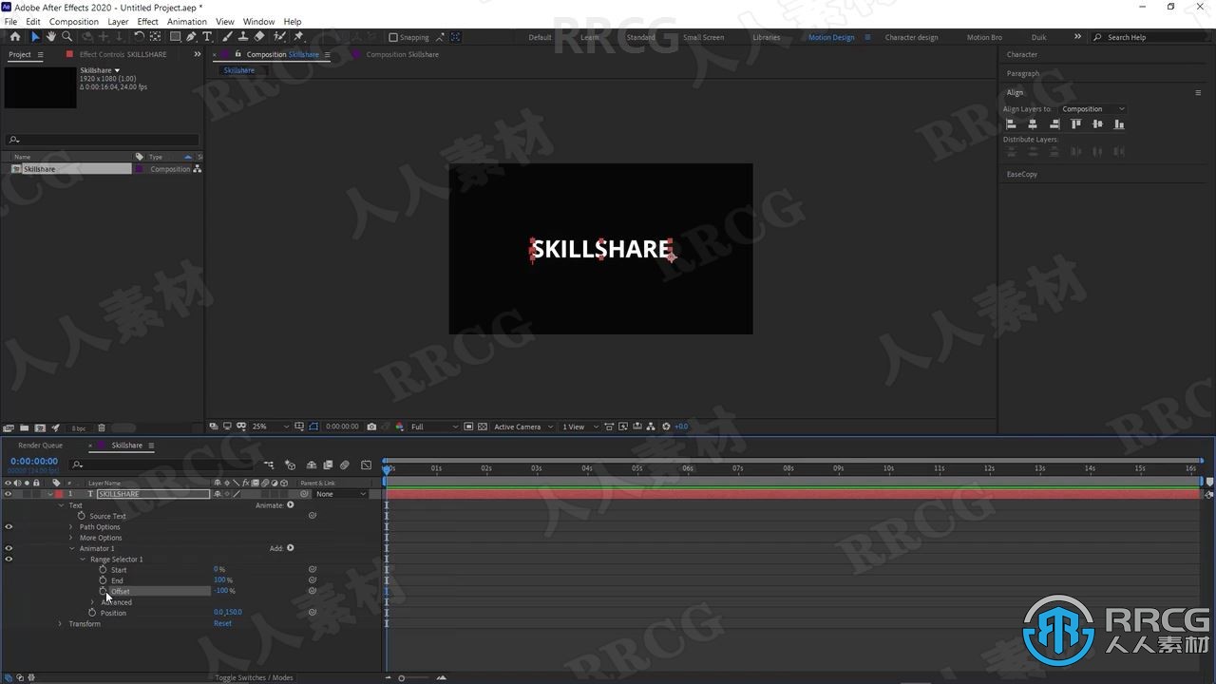Hide the SKILLSHARE layer with eye toggle
This screenshot has height=684, width=1216.
[x=9, y=494]
